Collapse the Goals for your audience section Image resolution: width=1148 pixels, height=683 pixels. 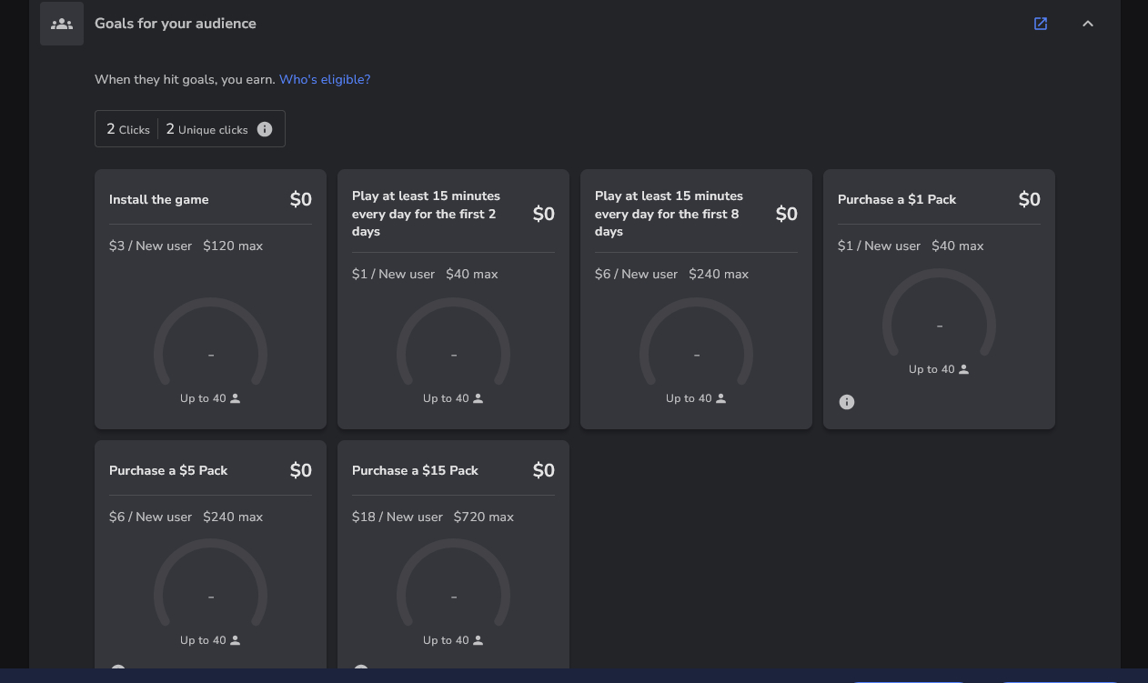click(1088, 24)
